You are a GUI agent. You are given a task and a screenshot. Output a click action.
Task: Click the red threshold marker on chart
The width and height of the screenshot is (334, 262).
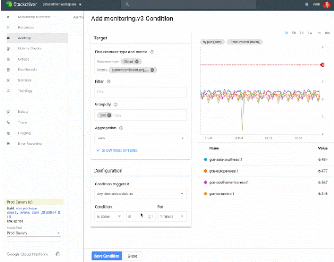(x=322, y=65)
